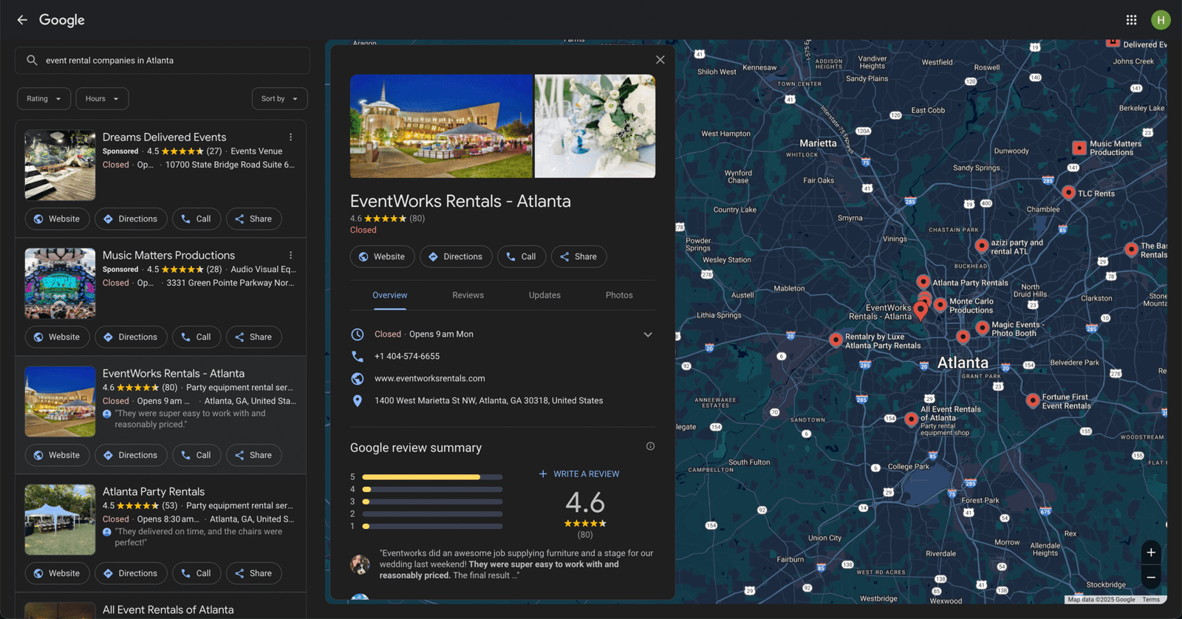
Task: Click Share in the EventWorks detail panel
Action: (x=578, y=256)
